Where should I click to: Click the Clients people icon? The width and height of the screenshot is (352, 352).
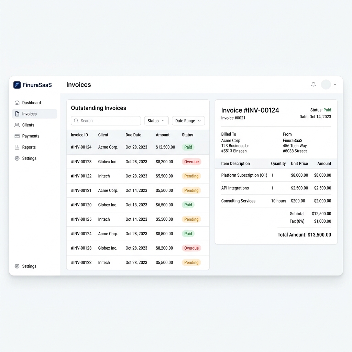click(x=17, y=125)
